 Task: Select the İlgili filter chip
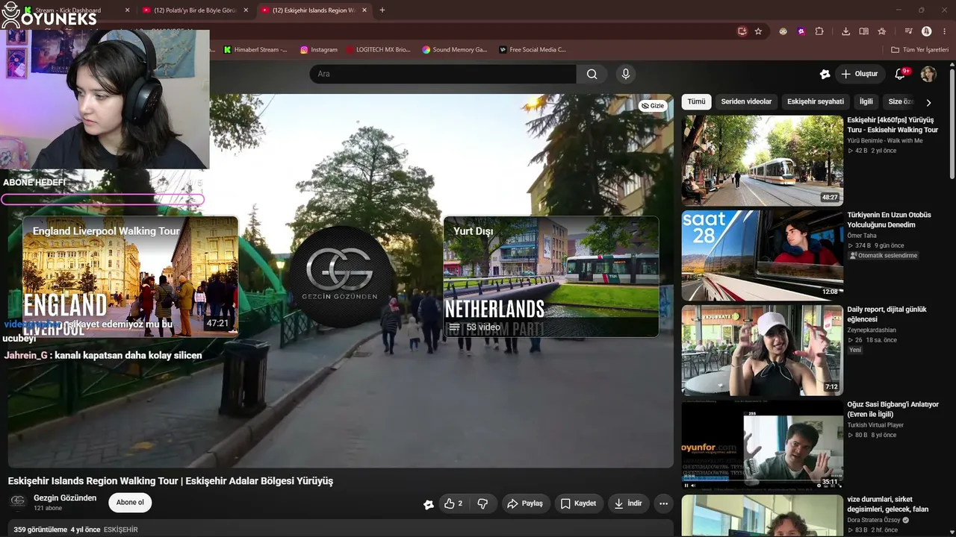pos(866,101)
